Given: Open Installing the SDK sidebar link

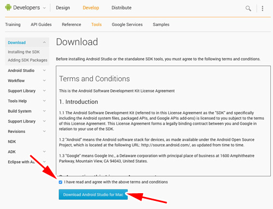Looking at the screenshot, I should click(x=23, y=52).
